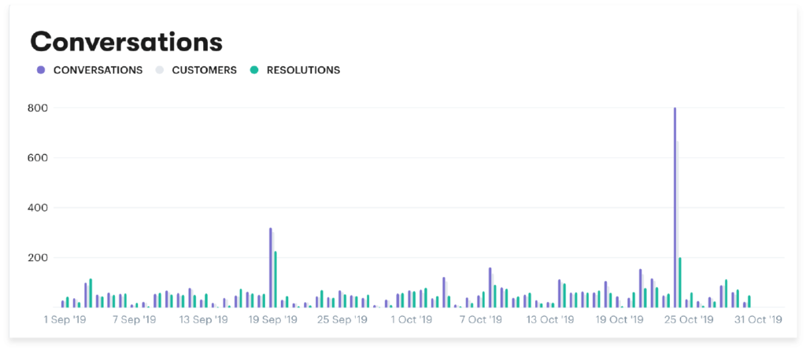Image resolution: width=806 pixels, height=350 pixels.
Task: Toggle the CUSTOMERS legend series
Action: (x=196, y=71)
